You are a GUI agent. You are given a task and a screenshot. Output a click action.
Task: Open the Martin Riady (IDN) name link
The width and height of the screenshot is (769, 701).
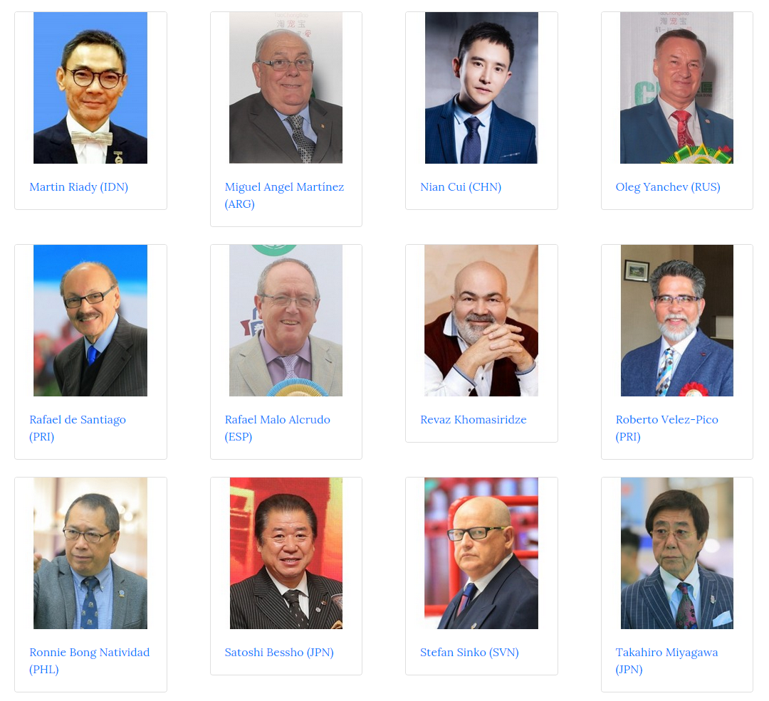pyautogui.click(x=78, y=186)
